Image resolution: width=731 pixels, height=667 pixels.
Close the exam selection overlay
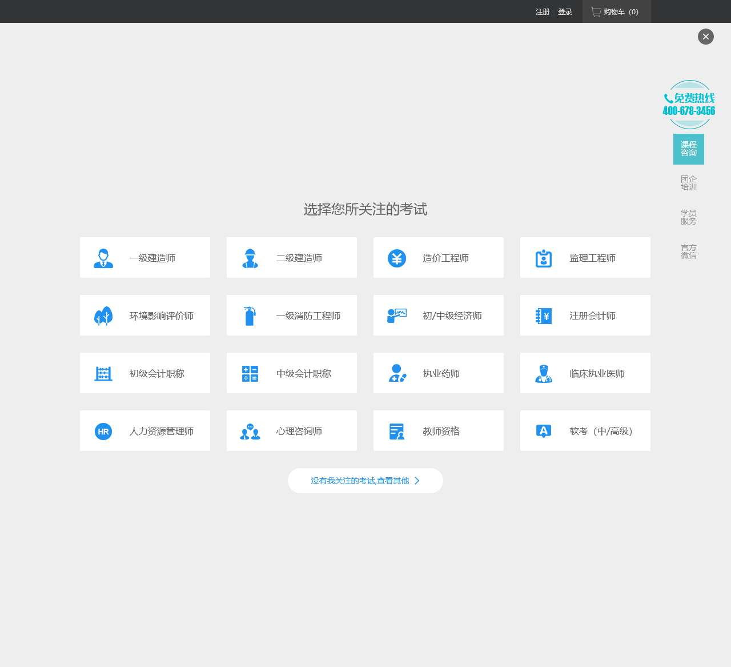coord(706,37)
